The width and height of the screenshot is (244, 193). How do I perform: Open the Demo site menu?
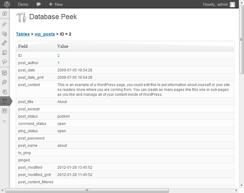point(23,4)
